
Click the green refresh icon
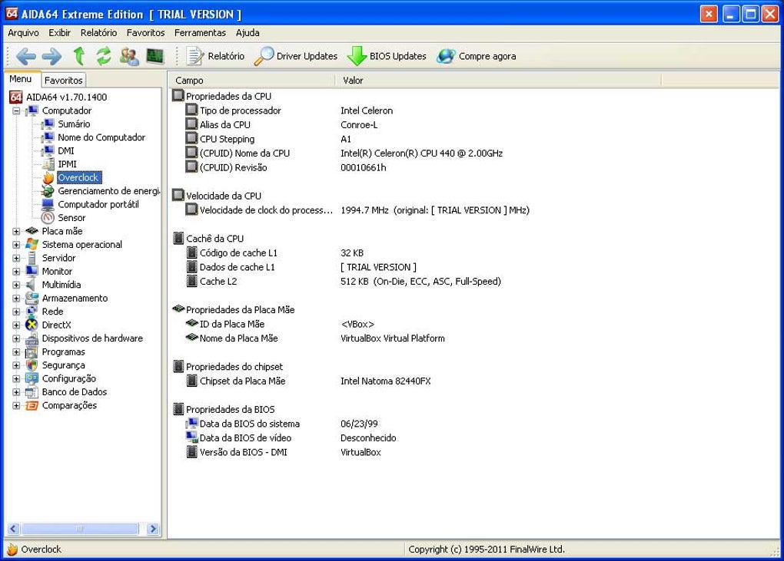pos(104,56)
